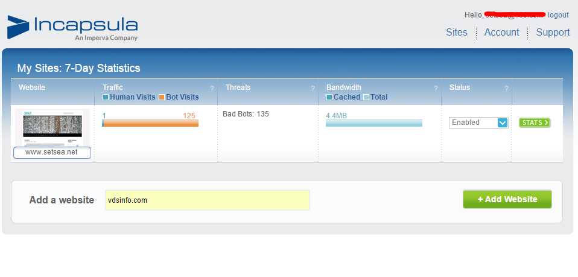Viewport: 578px width, 277px height.
Task: Click the Cached legend label
Action: [347, 97]
